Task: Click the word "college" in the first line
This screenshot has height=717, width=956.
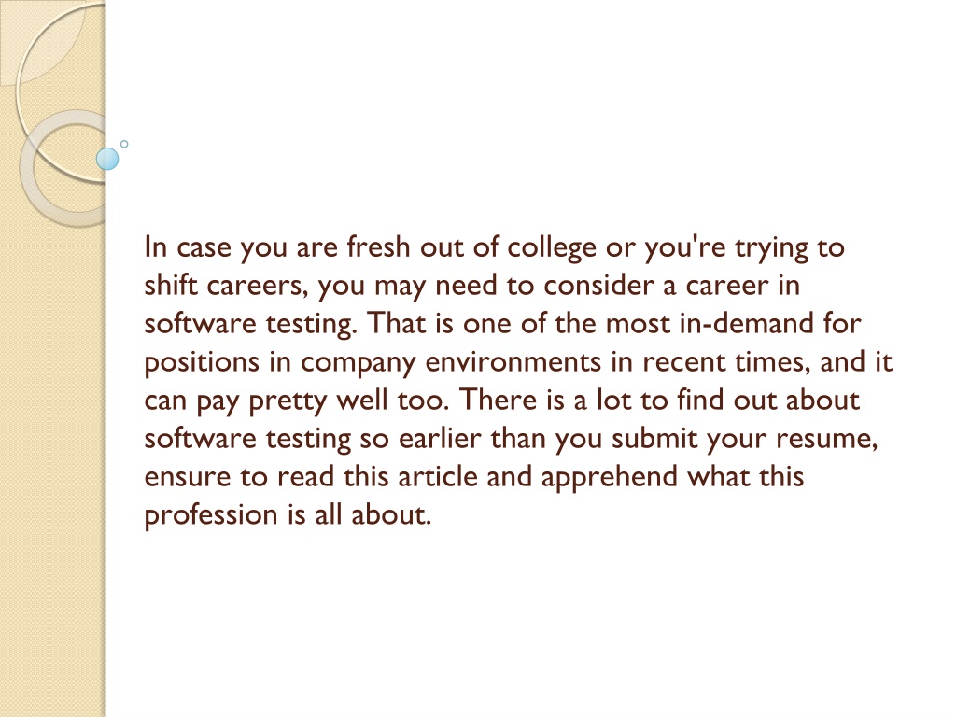Action: click(x=552, y=248)
